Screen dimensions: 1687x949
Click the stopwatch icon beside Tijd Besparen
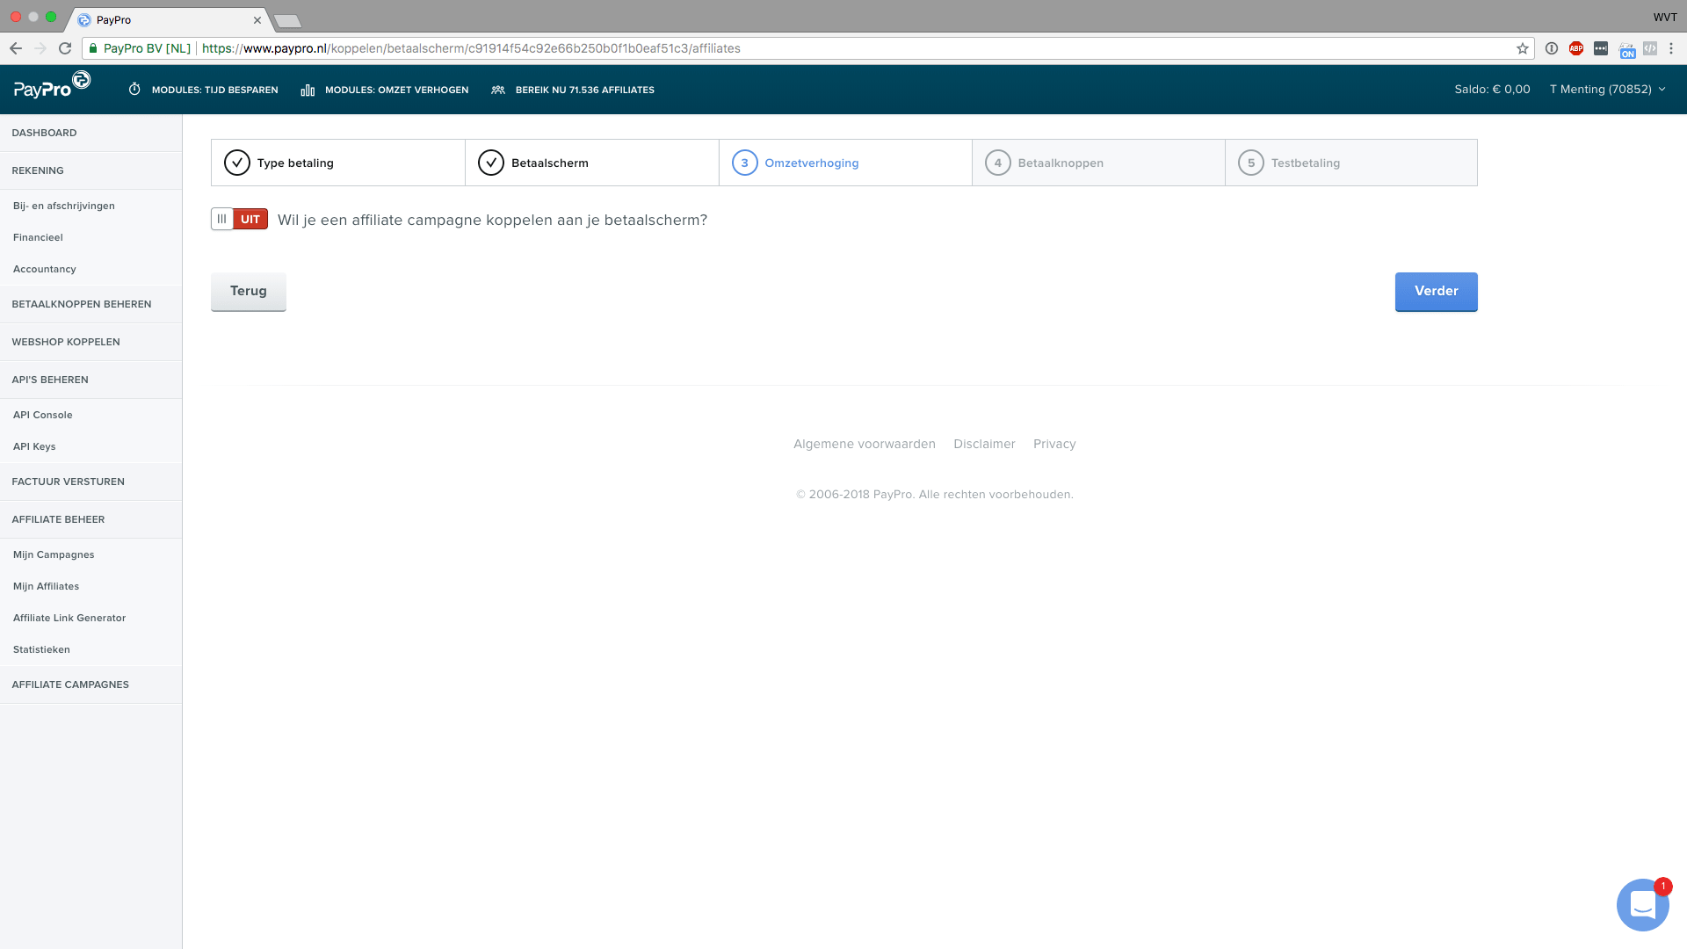[x=134, y=90]
